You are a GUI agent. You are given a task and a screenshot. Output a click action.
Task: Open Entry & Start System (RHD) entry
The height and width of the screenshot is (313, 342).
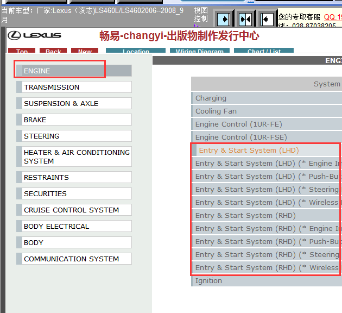[x=267, y=215]
